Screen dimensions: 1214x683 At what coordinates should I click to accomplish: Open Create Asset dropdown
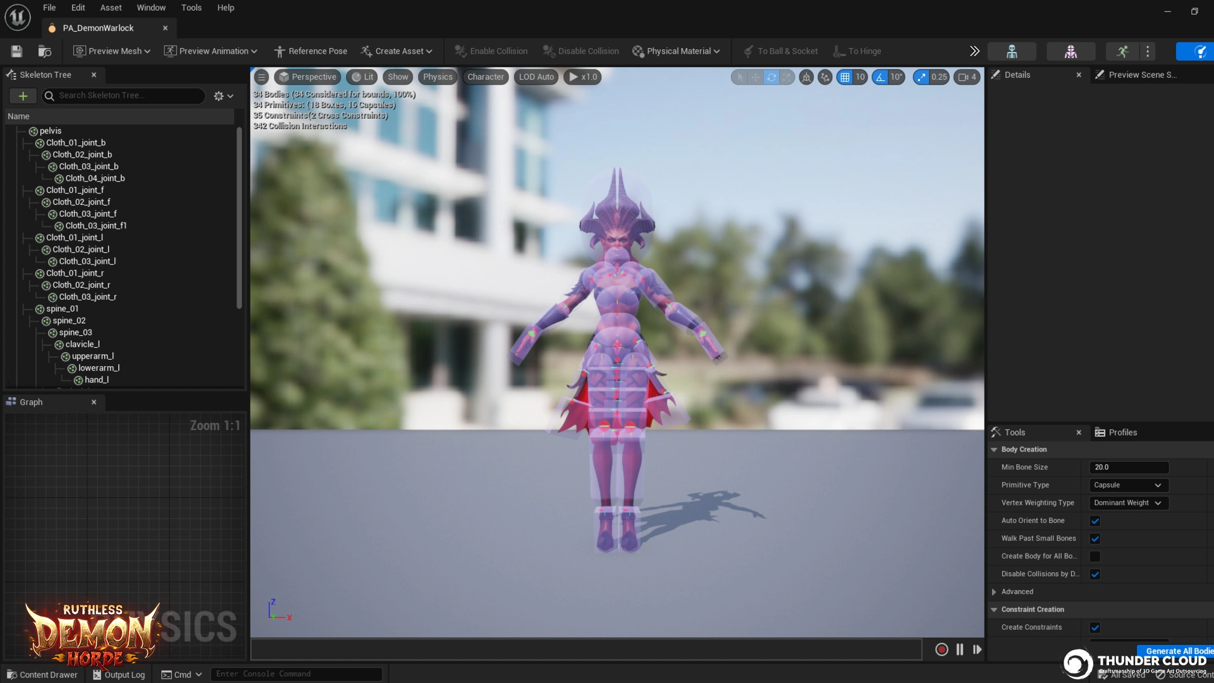coord(396,51)
